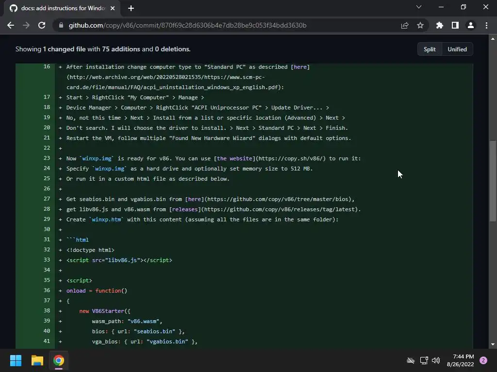Image resolution: width=497 pixels, height=372 pixels.
Task: Select the docs: add instructions tab
Action: (62, 8)
